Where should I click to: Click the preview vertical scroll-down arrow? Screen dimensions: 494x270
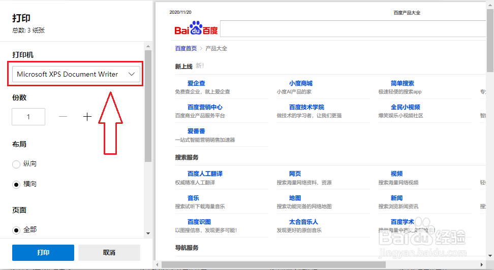click(490, 256)
